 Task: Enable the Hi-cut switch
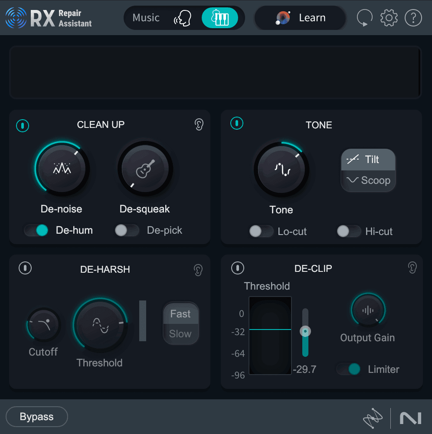349,231
